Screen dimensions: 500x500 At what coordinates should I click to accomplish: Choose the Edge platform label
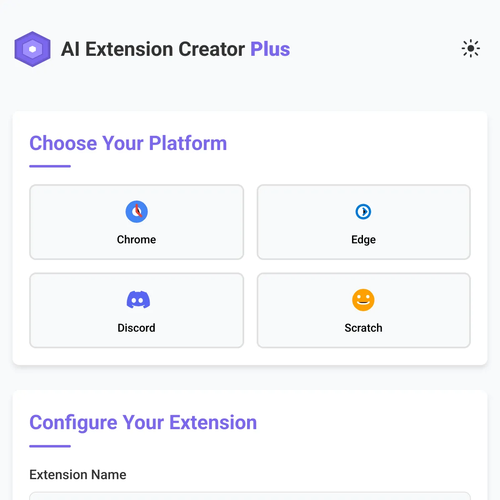363,240
